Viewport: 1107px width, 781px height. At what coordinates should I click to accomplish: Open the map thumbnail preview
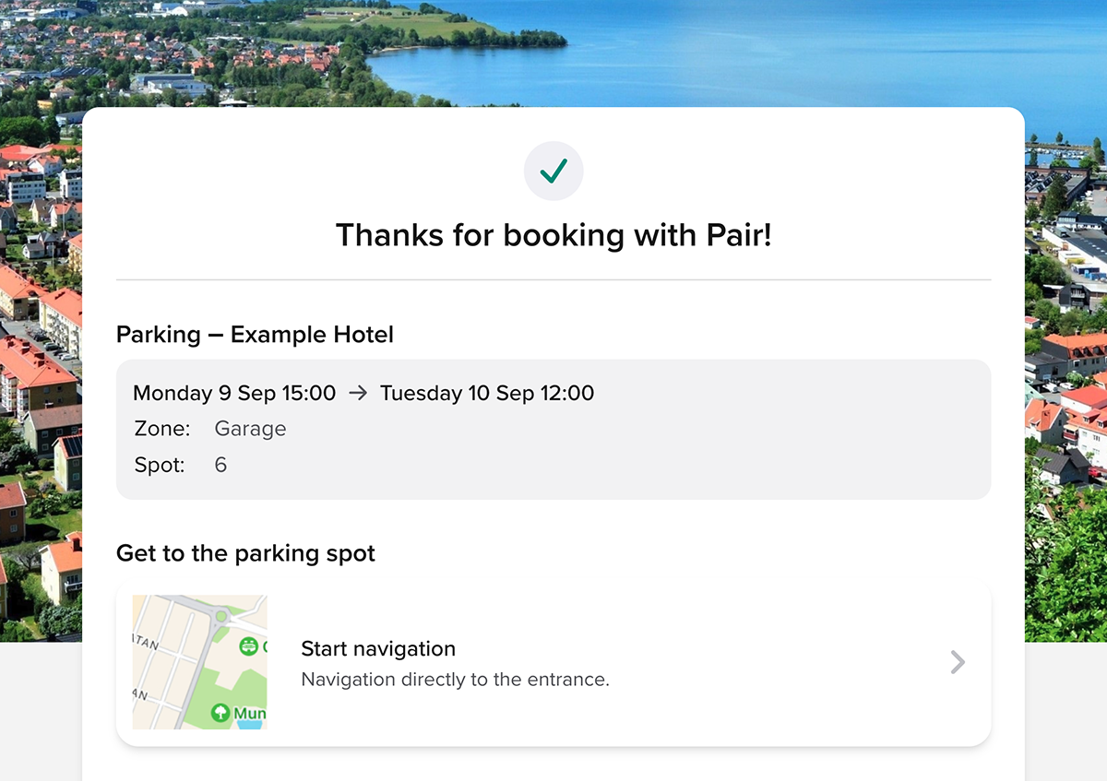[199, 662]
